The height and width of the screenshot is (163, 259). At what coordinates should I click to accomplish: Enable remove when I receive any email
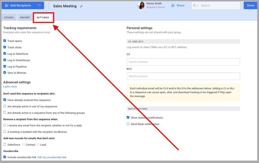point(5,125)
